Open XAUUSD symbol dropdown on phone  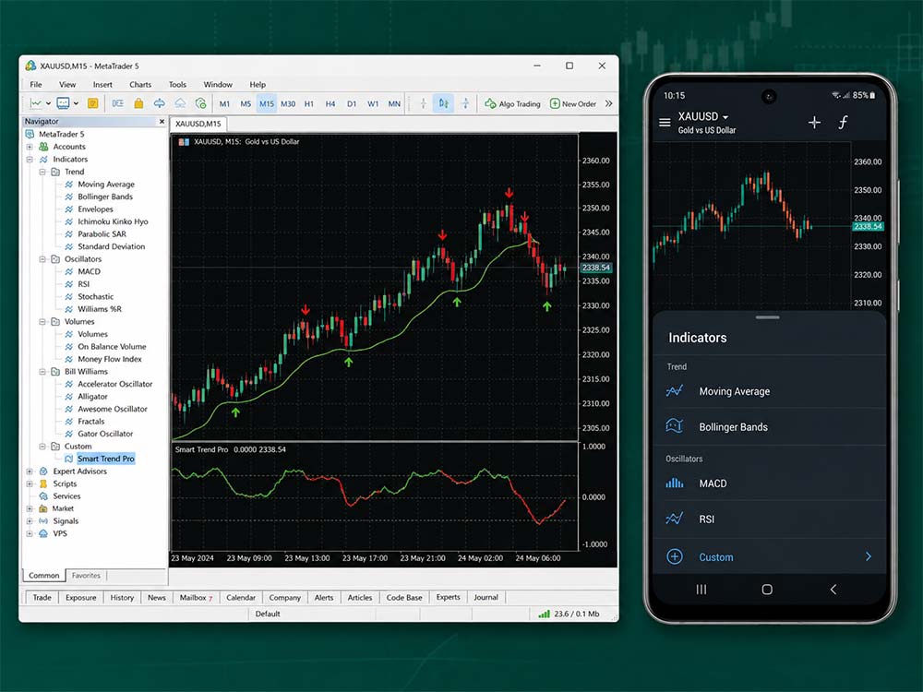click(725, 117)
